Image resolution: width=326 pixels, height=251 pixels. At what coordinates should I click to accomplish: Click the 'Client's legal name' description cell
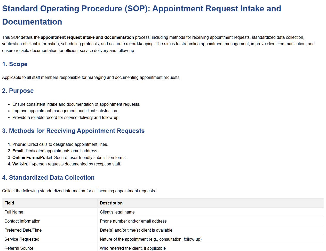117,212
